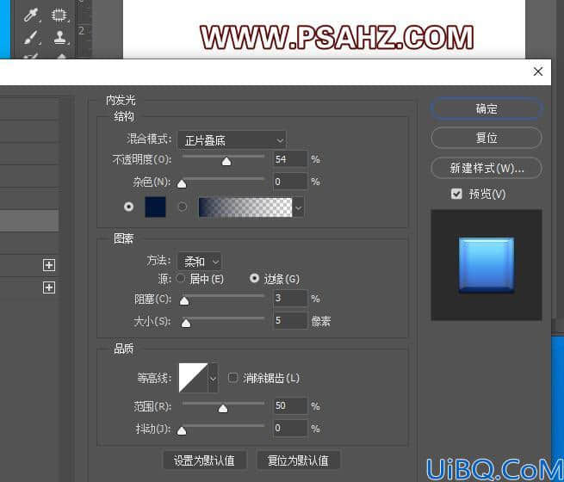The image size is (564, 482).
Task: Select the Artboard marquee tool
Action: click(59, 15)
